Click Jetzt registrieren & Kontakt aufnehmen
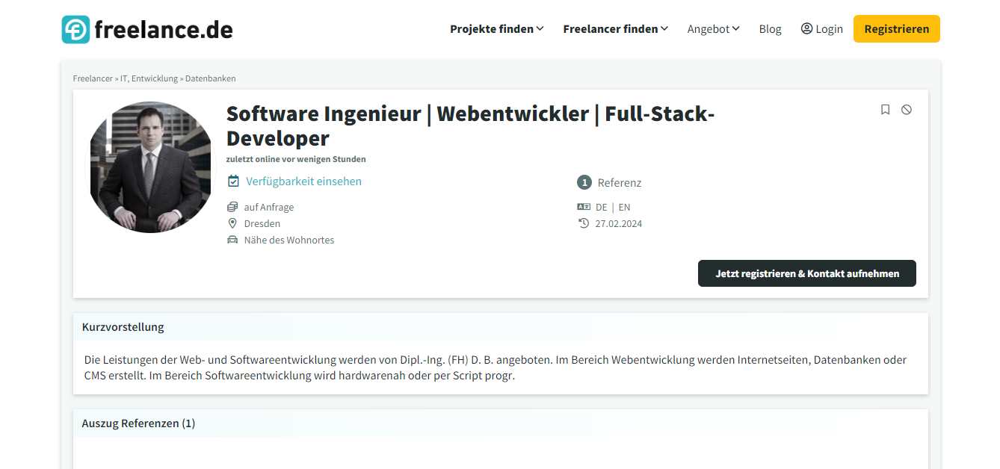 (807, 273)
